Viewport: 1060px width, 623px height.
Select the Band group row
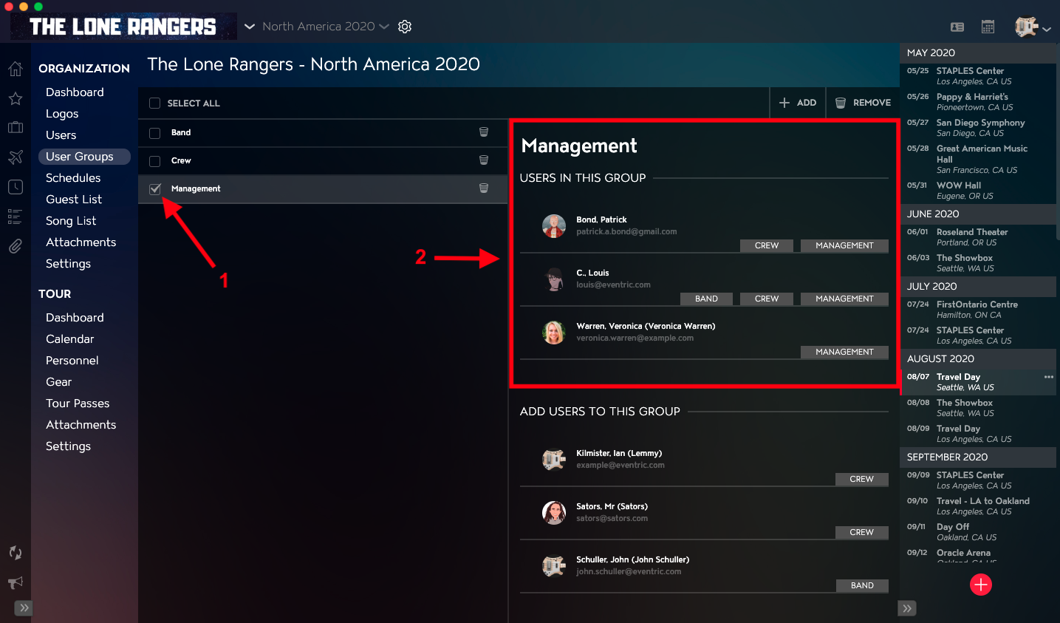pyautogui.click(x=323, y=133)
